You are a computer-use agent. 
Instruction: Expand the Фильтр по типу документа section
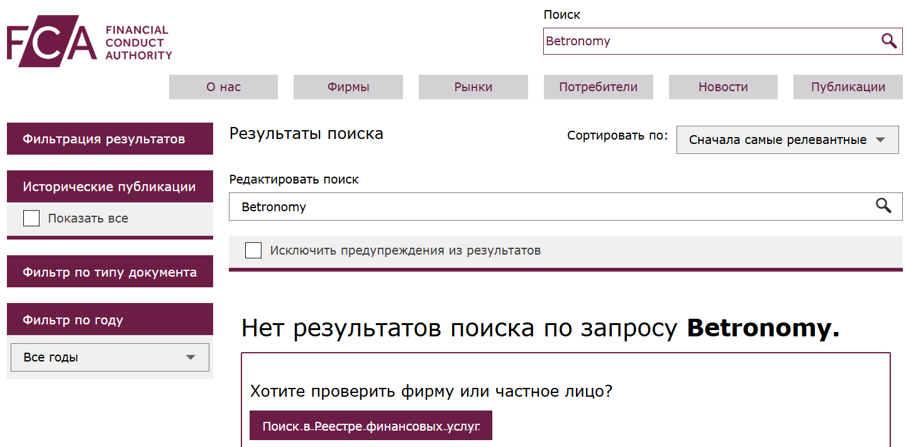pyautogui.click(x=109, y=271)
